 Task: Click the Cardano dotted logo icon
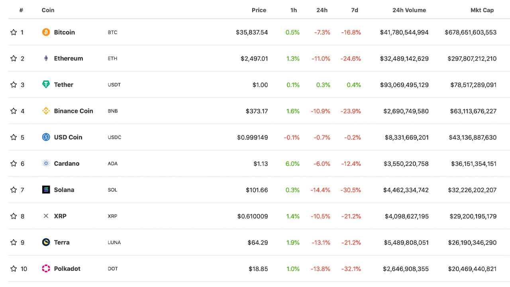coord(46,163)
